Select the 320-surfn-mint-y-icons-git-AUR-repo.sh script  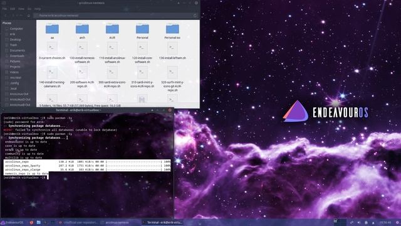coord(172,79)
